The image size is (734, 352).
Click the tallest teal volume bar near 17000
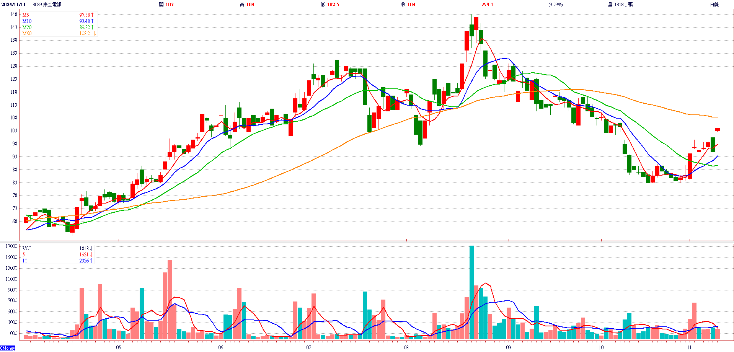tap(471, 292)
